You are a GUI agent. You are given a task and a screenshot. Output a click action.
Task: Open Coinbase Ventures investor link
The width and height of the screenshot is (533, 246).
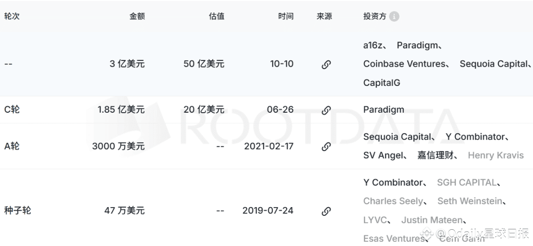404,64
